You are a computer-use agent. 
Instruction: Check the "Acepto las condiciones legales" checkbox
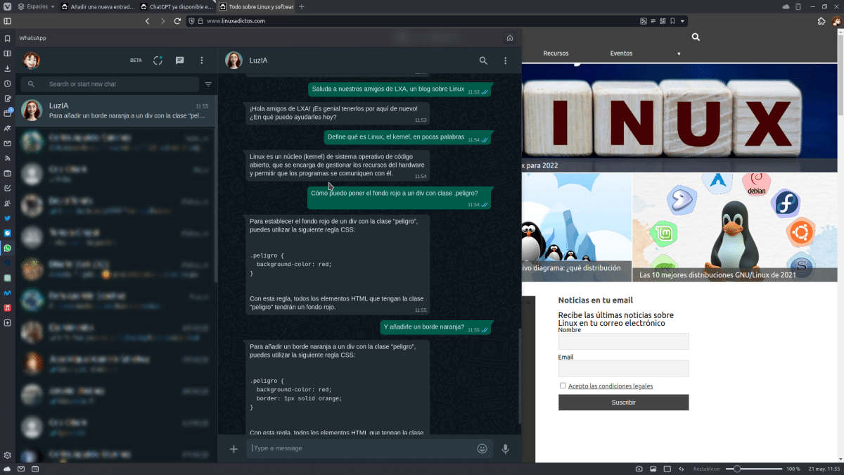(563, 385)
